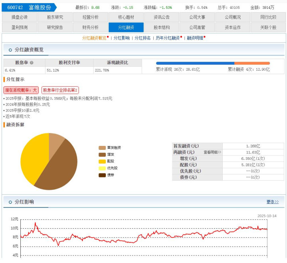287x263 pixels.
Task: Click the 累计派现 blue progress bar
Action: (195, 63)
